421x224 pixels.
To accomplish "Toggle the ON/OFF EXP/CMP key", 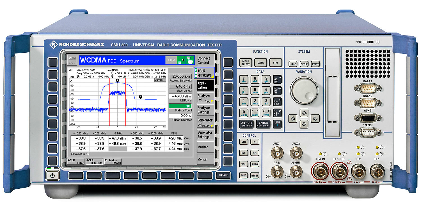I will pyautogui.click(x=246, y=124).
